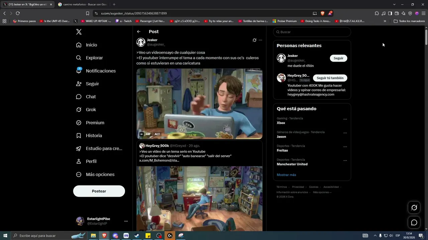Open Estudio para creadores in the navigation
The width and height of the screenshot is (428, 240).
point(99,149)
